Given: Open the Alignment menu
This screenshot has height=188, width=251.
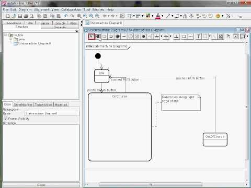Looking at the screenshot, I should 42,10.
